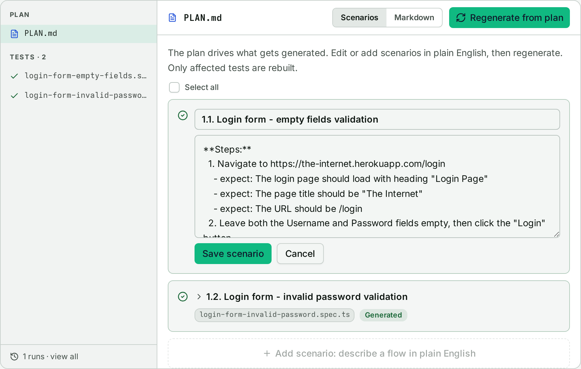The height and width of the screenshot is (369, 581).
Task: Click the regenerate refresh arrows icon
Action: pos(461,18)
